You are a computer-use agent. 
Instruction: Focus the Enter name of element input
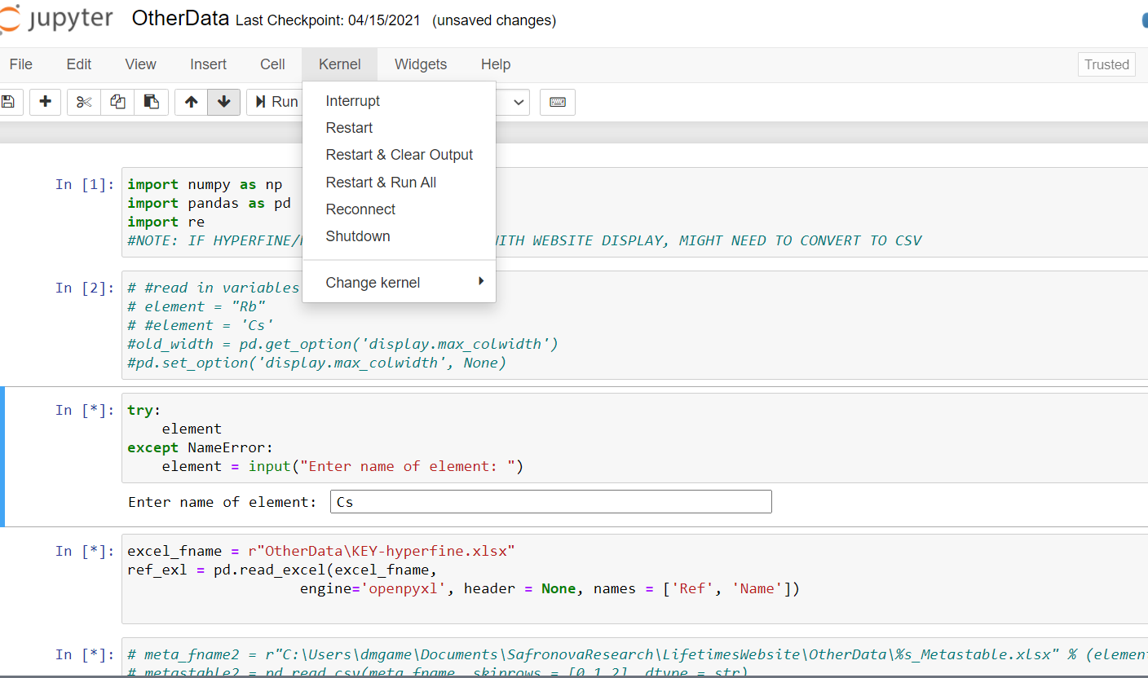(550, 502)
